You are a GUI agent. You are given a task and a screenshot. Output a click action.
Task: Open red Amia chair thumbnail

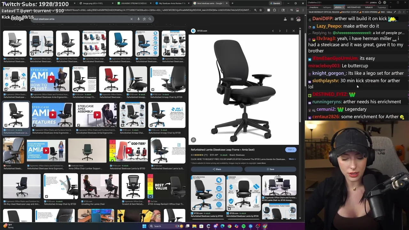tap(111, 79)
